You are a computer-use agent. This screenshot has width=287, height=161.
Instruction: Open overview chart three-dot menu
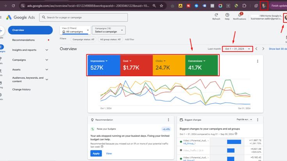click(257, 61)
